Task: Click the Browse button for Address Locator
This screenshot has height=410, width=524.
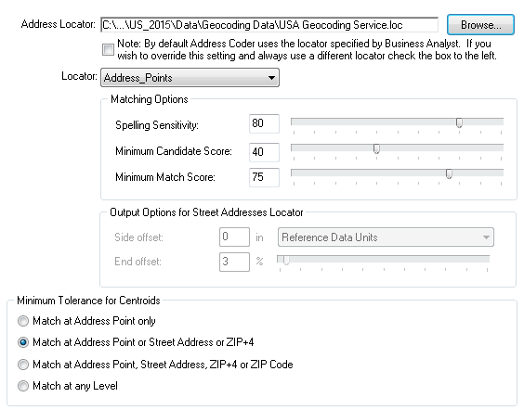Action: pyautogui.click(x=480, y=25)
